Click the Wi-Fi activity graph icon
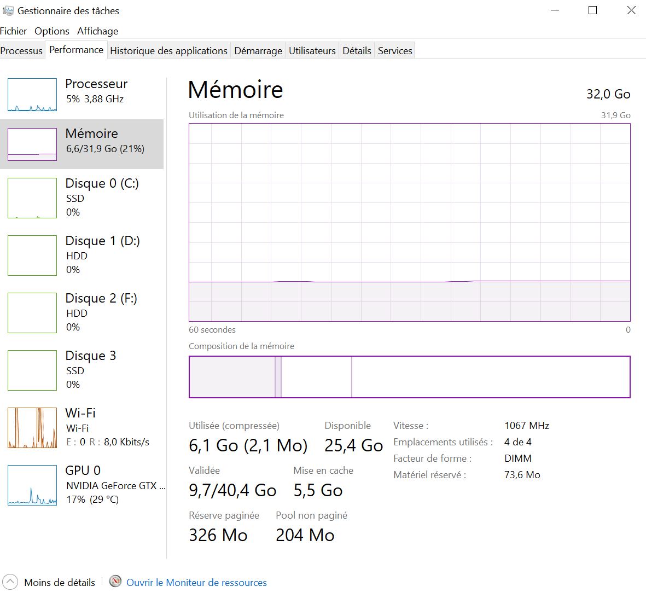 [x=32, y=428]
